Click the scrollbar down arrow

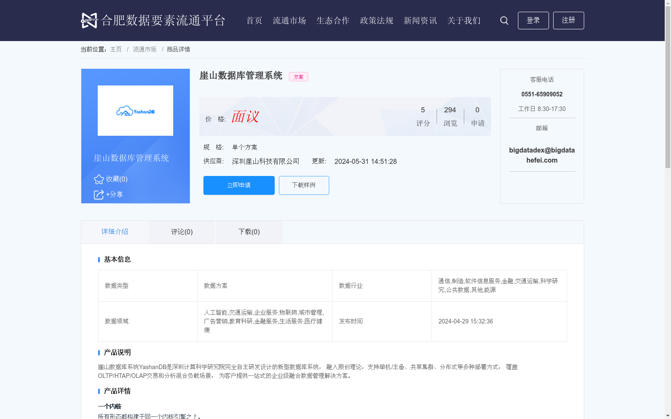[x=668, y=416]
